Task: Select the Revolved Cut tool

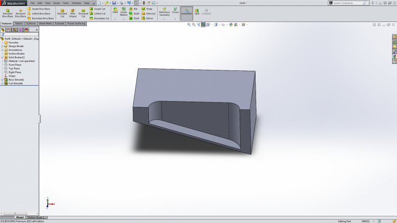Action: click(x=83, y=13)
